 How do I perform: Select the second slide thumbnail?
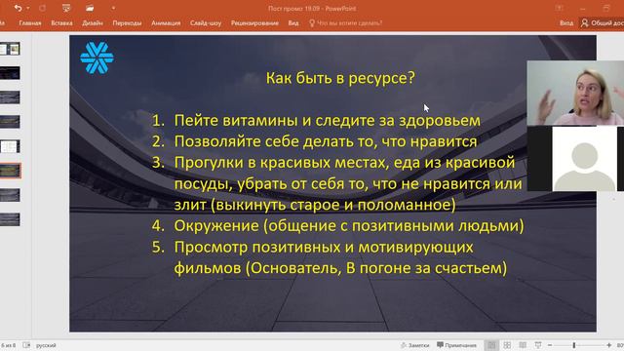pos(10,73)
